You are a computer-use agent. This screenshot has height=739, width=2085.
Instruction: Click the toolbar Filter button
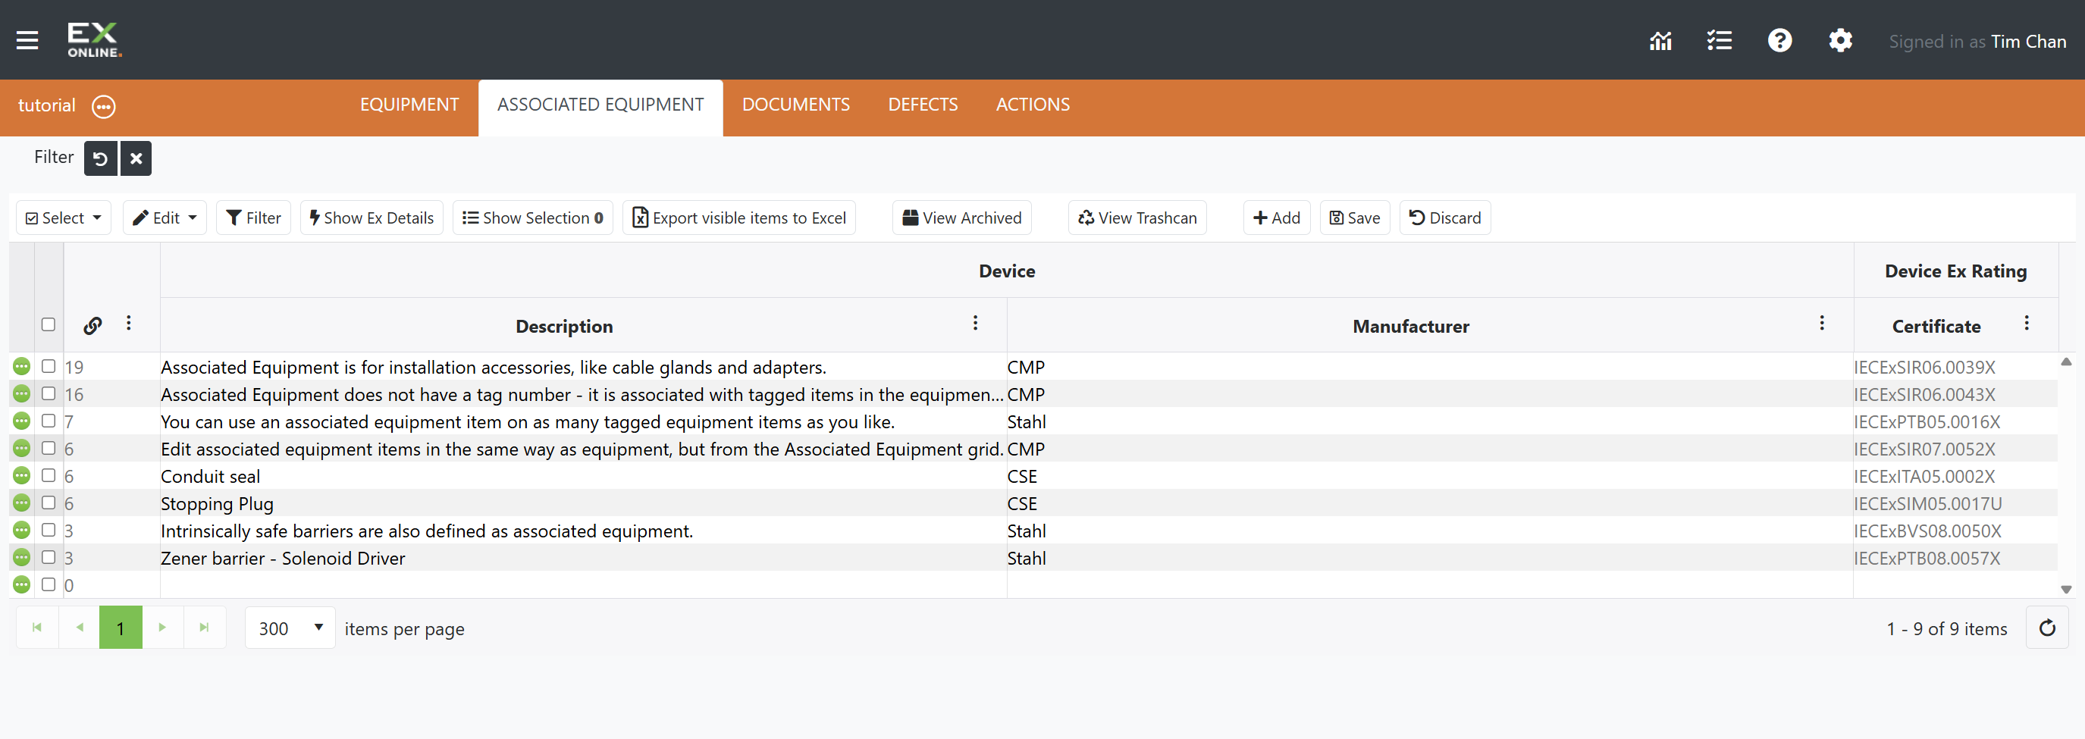[x=253, y=218]
